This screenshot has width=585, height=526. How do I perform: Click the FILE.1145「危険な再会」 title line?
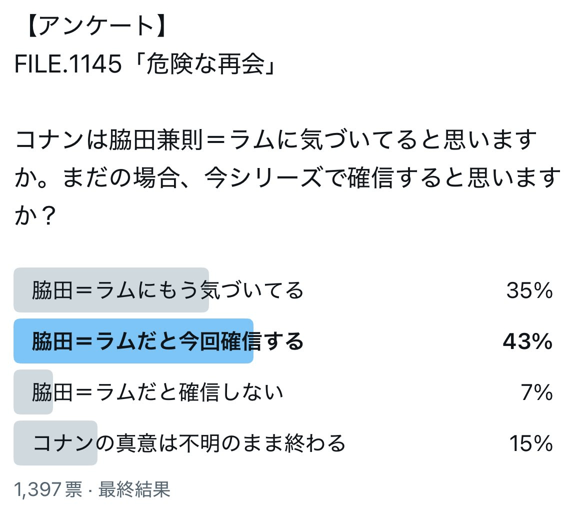coord(145,64)
